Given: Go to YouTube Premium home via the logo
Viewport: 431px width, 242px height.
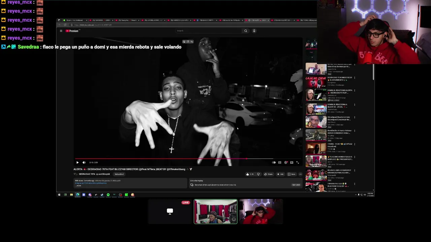Looking at the screenshot, I should 72,31.
